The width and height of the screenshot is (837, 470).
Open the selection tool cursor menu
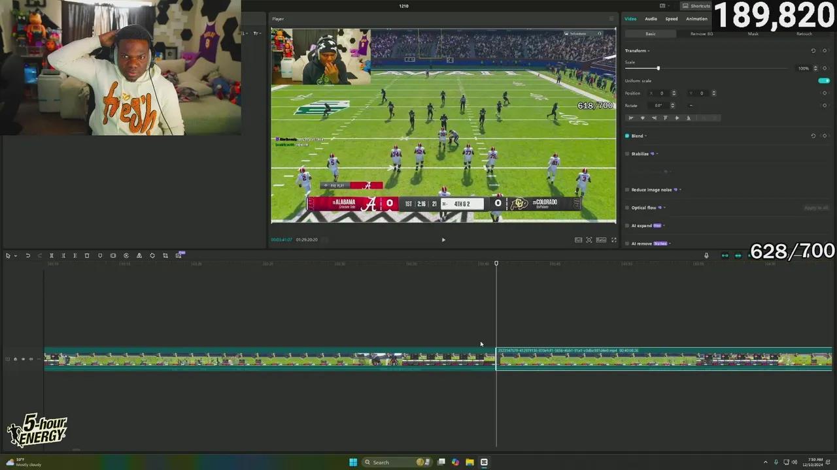coord(10,255)
